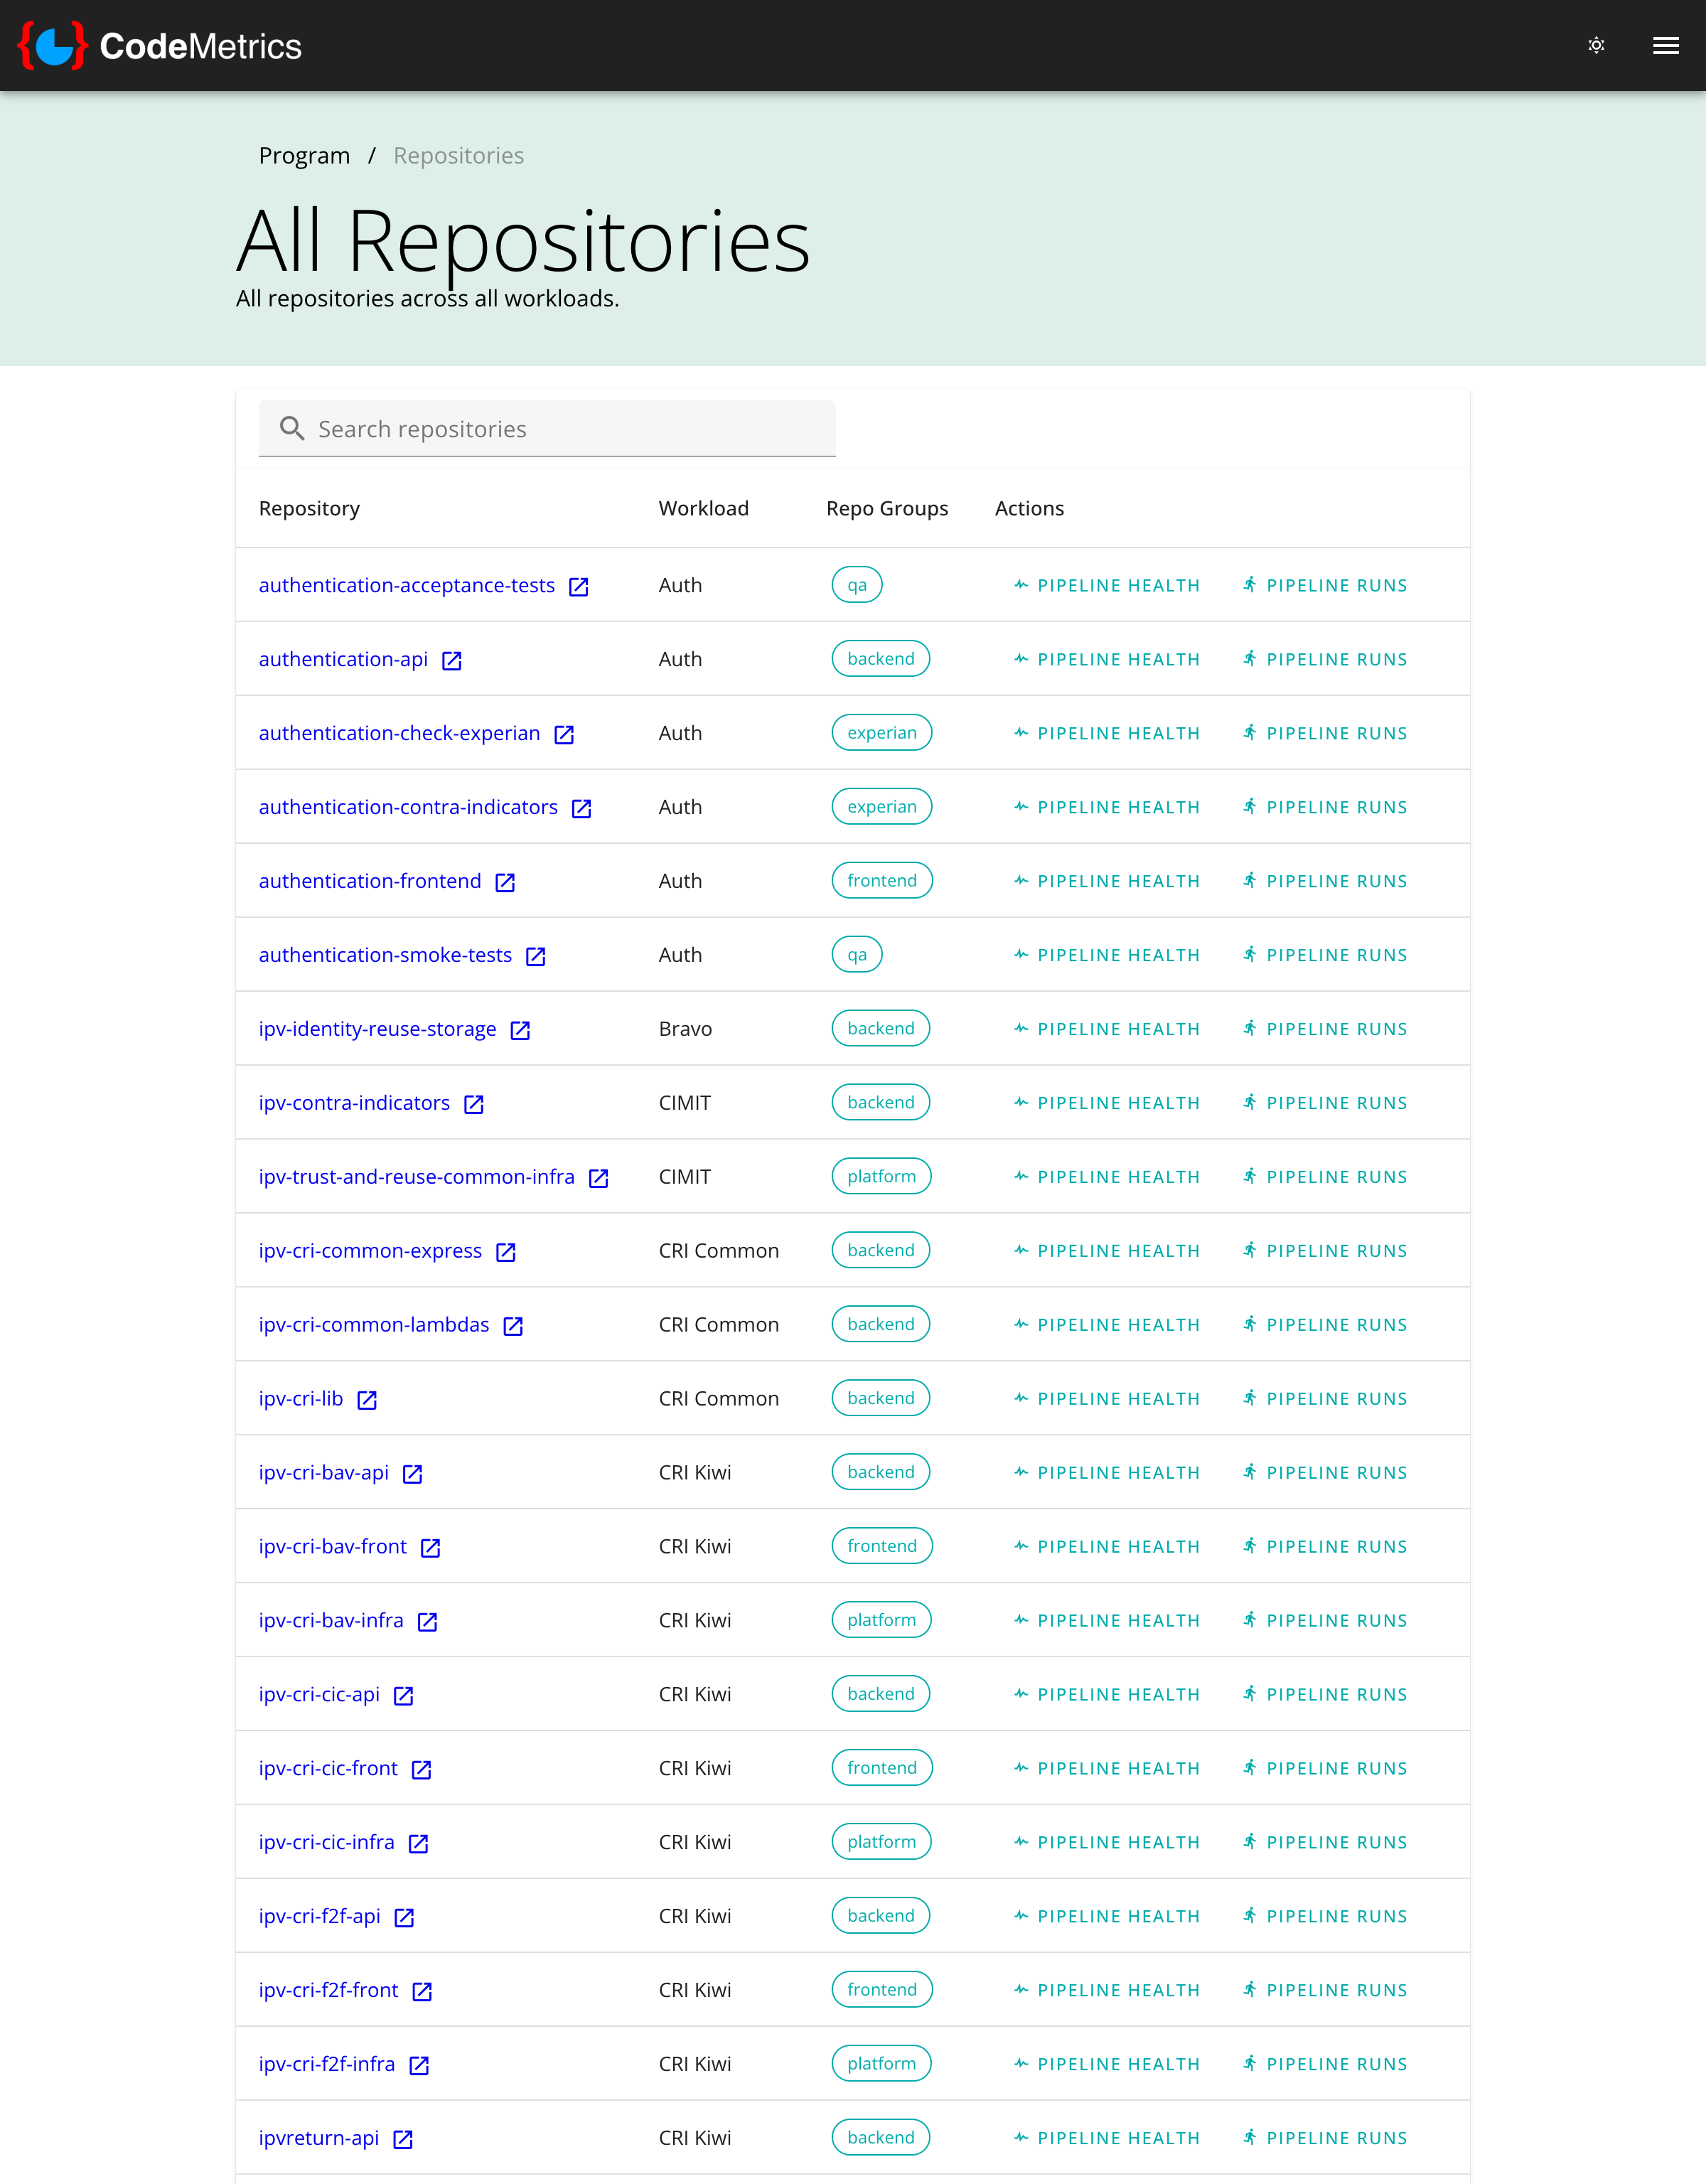Click the search magnifier icon

pyautogui.click(x=292, y=428)
